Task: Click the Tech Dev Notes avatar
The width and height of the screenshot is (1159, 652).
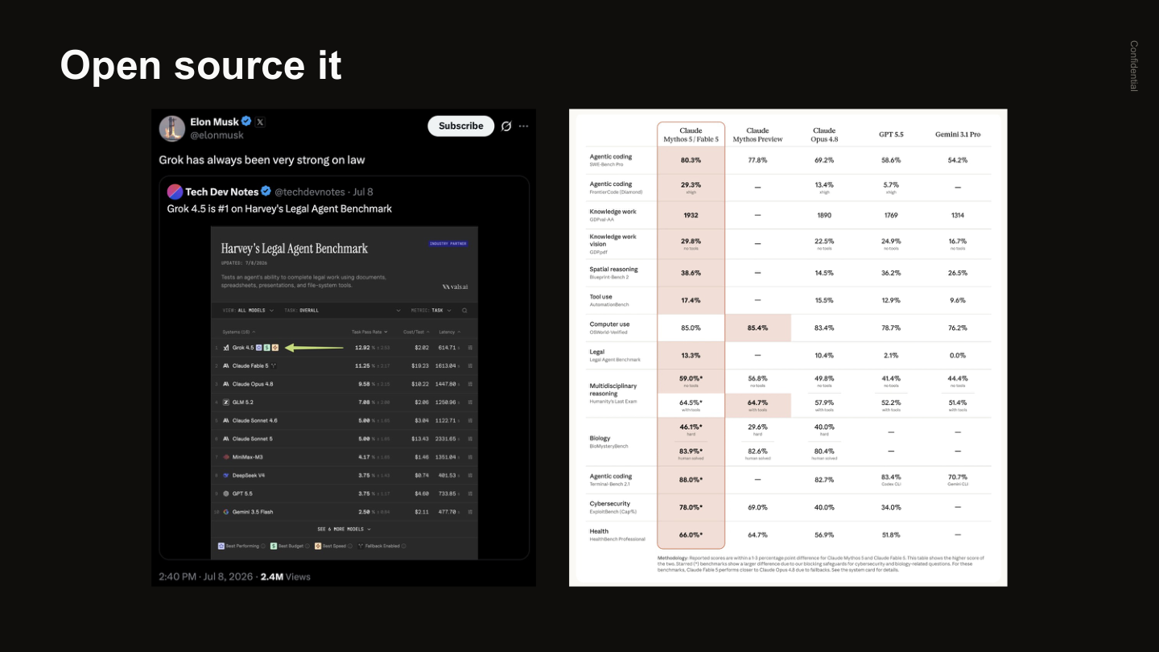Action: (x=175, y=192)
